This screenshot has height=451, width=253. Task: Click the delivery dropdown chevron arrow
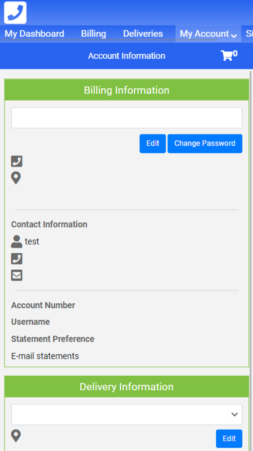click(235, 414)
